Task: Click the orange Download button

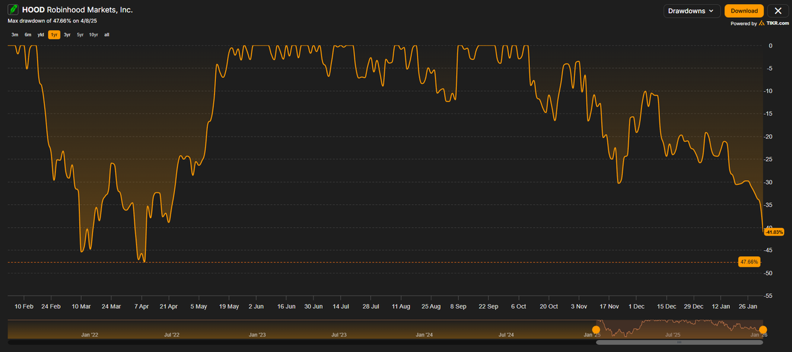Action: pyautogui.click(x=744, y=11)
